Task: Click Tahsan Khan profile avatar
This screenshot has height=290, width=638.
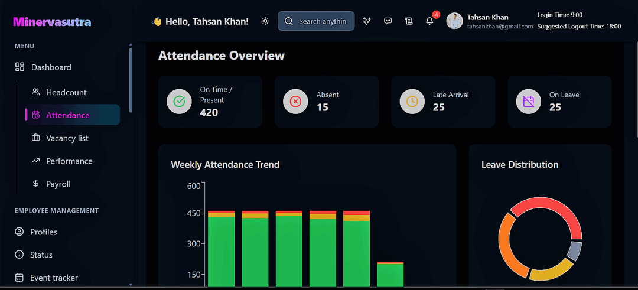Action: [x=454, y=21]
